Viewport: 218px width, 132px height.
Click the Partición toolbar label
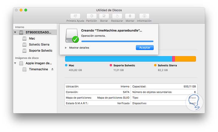pyautogui.click(x=91, y=21)
